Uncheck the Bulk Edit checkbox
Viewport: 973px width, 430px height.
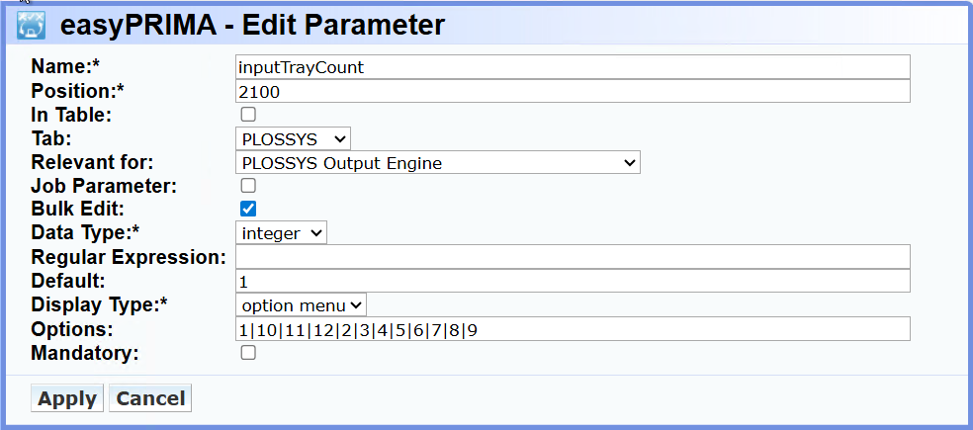coord(248,209)
